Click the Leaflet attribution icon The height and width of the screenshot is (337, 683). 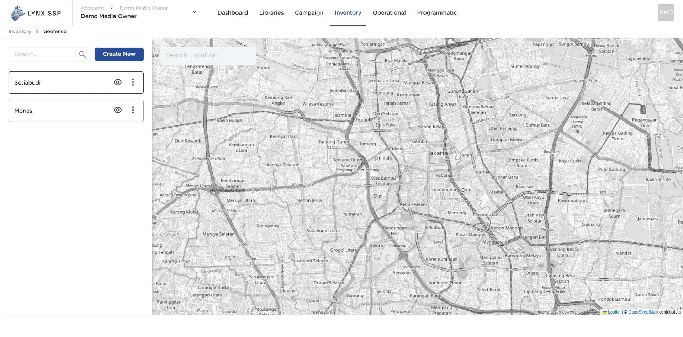click(x=606, y=312)
